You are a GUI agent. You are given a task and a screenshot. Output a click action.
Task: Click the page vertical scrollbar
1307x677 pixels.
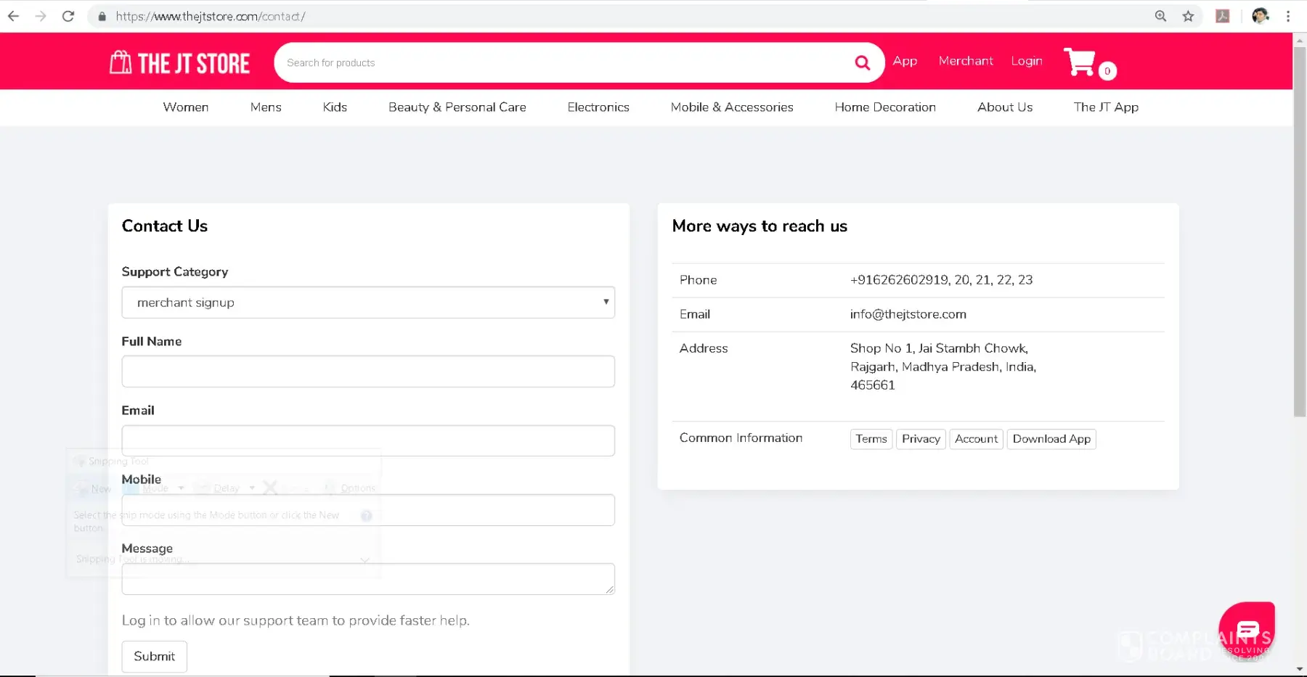tap(1300, 232)
